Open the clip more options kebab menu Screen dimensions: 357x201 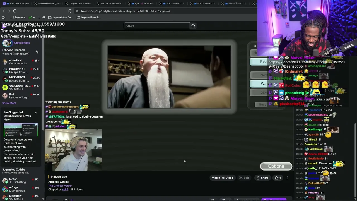tap(287, 178)
